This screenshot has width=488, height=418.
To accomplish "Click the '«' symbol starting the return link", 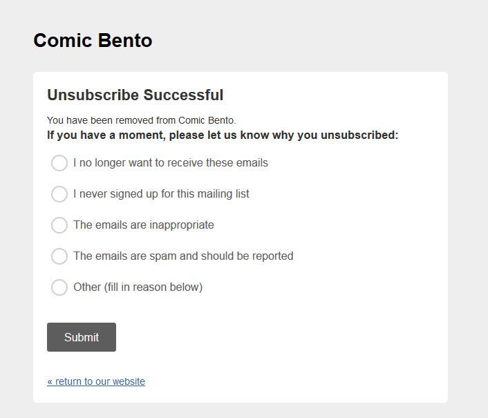I will tap(50, 381).
